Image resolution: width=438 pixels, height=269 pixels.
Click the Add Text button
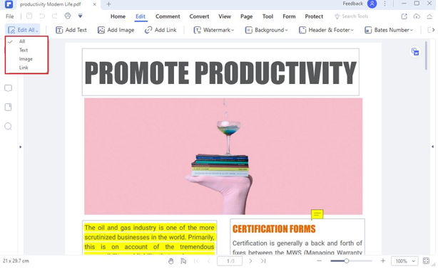71,30
